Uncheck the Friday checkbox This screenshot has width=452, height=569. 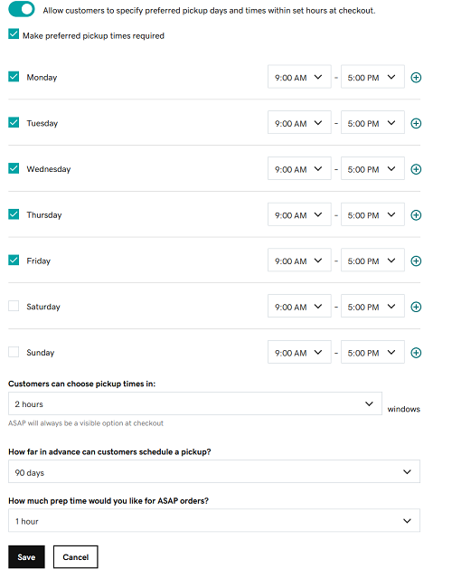[14, 261]
